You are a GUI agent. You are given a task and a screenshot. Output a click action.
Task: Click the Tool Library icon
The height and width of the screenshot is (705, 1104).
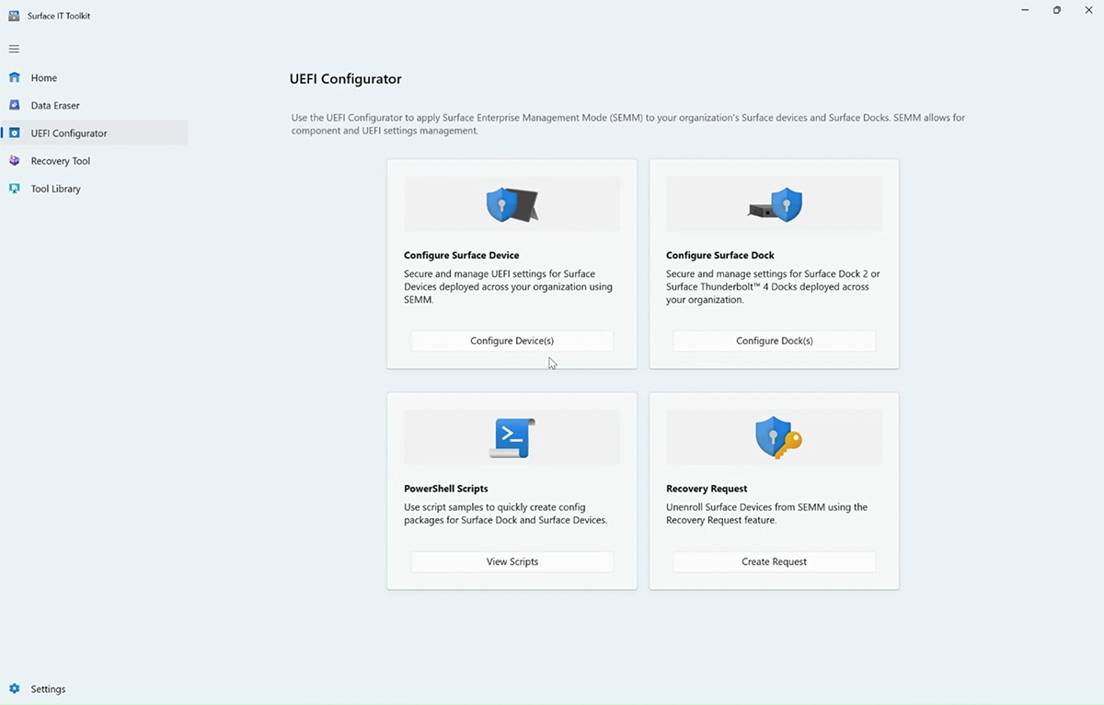coord(14,188)
